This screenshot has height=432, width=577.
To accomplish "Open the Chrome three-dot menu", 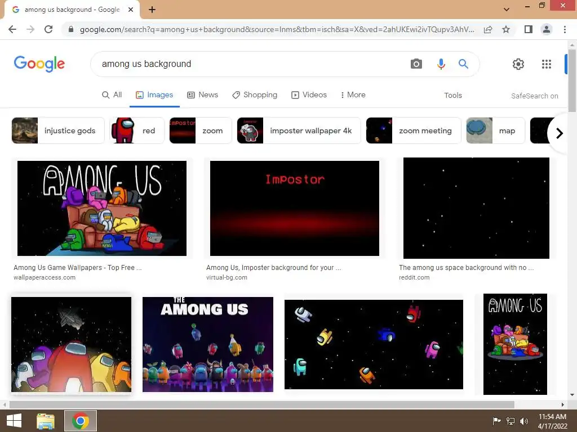I will (x=565, y=29).
